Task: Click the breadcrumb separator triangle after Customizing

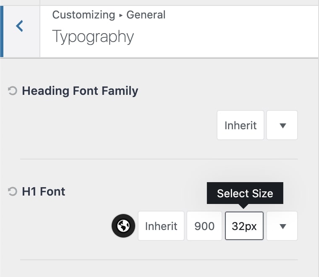Action: 121,16
